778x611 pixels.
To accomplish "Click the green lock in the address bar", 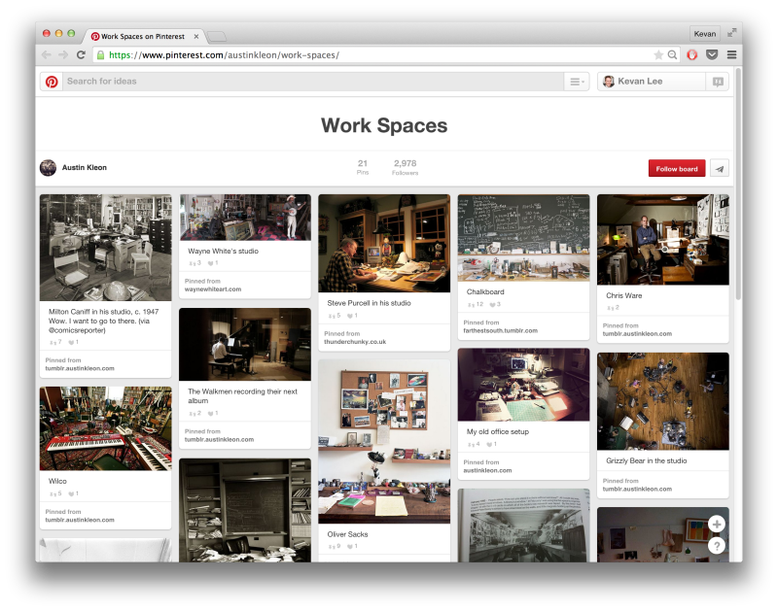I will [101, 54].
